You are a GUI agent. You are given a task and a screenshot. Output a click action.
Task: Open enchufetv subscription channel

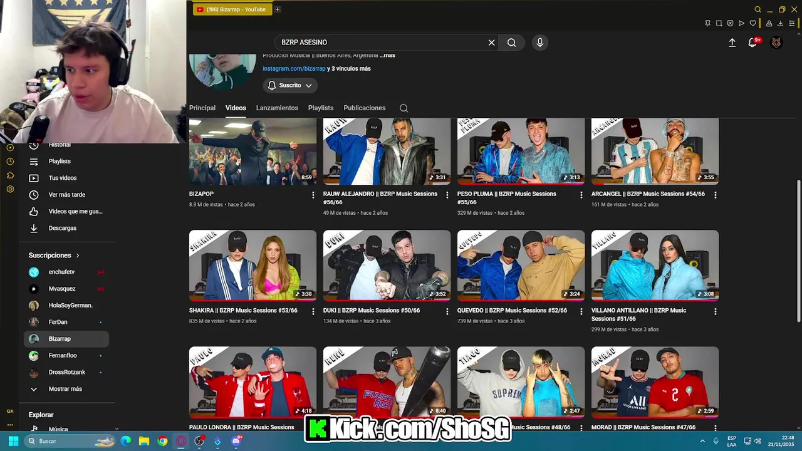[66, 272]
